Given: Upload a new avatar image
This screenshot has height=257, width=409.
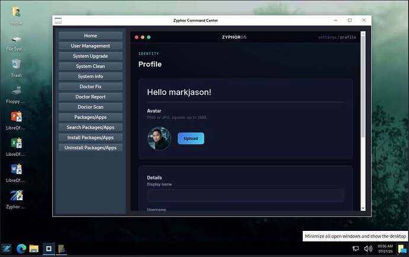Looking at the screenshot, I should coord(191,139).
